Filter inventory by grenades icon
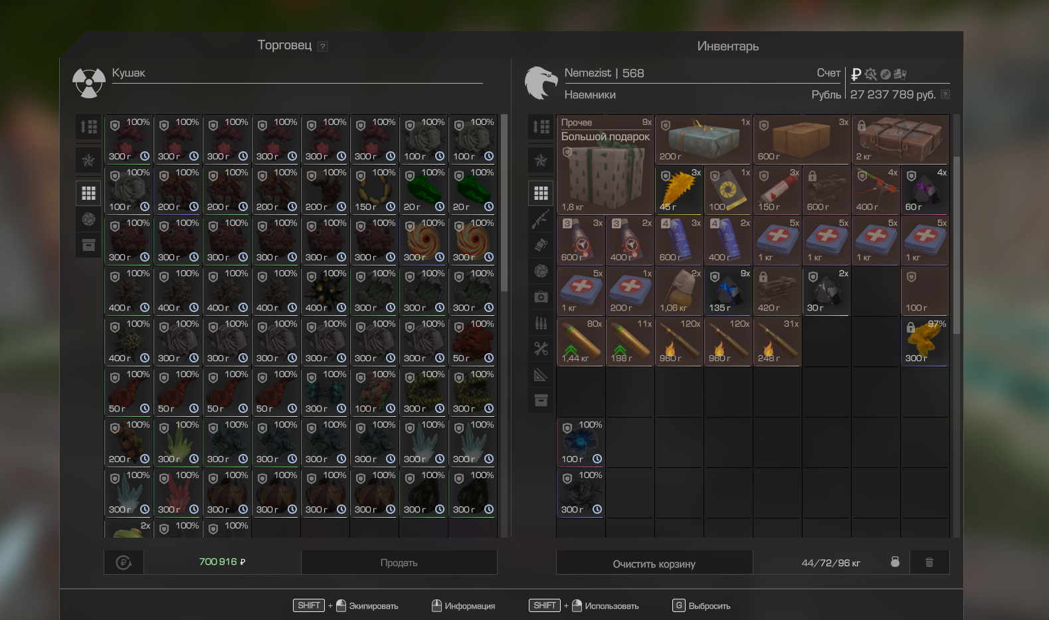The height and width of the screenshot is (620, 1049). click(x=541, y=245)
